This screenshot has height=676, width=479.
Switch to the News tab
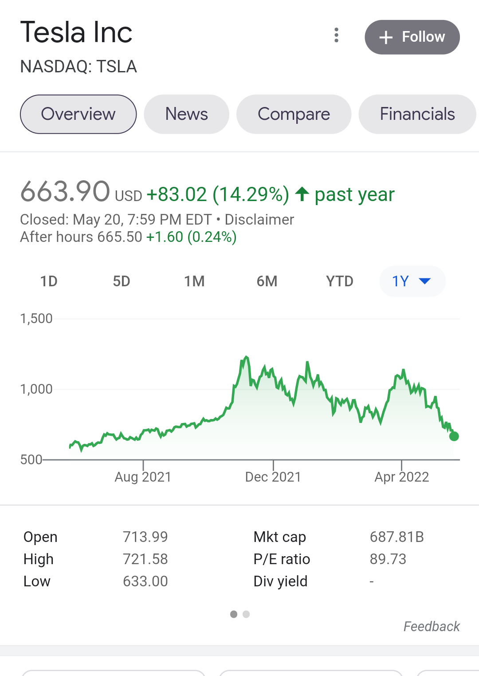(x=187, y=114)
